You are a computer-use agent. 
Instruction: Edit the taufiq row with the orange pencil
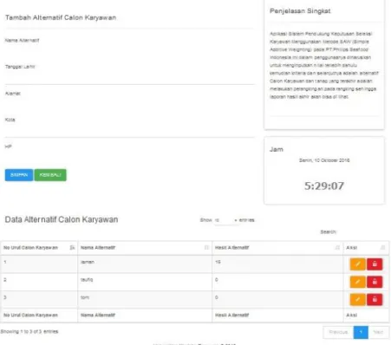tap(358, 282)
